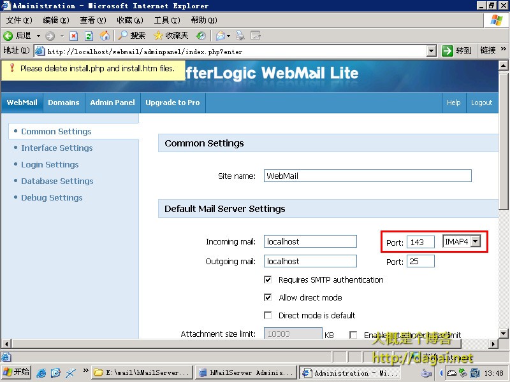The height and width of the screenshot is (382, 510).
Task: Open the Edit (编辑) menu
Action: click(56, 20)
